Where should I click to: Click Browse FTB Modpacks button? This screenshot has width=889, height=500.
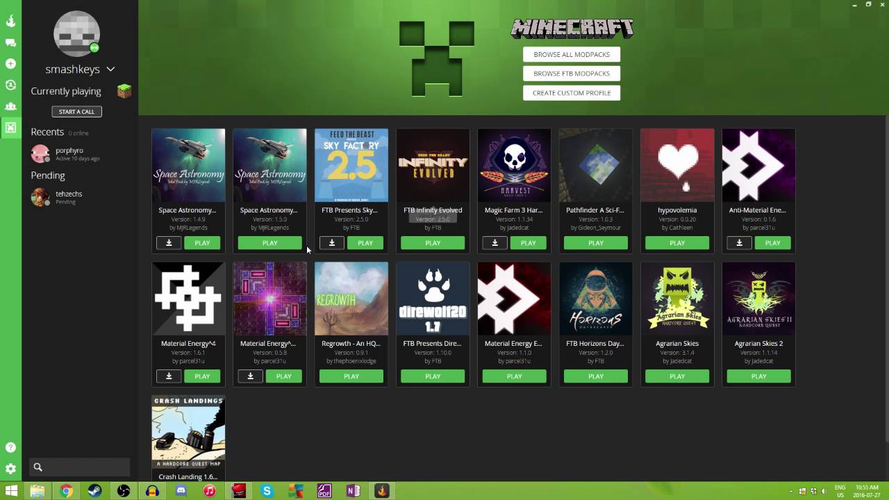click(572, 74)
